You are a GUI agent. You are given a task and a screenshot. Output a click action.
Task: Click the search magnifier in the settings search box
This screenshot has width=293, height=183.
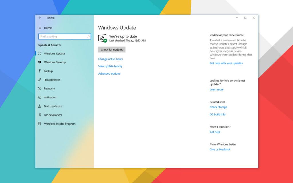pyautogui.click(x=88, y=37)
